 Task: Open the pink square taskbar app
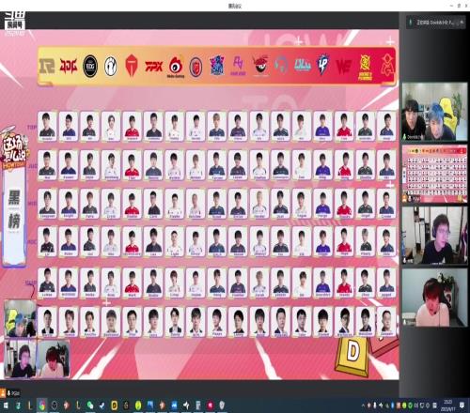point(211,405)
